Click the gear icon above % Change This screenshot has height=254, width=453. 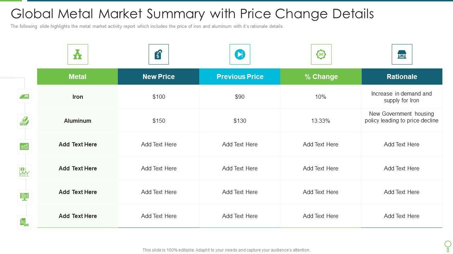point(321,54)
